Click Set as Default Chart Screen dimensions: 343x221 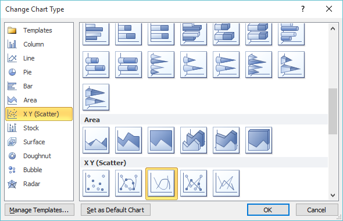(x=116, y=210)
